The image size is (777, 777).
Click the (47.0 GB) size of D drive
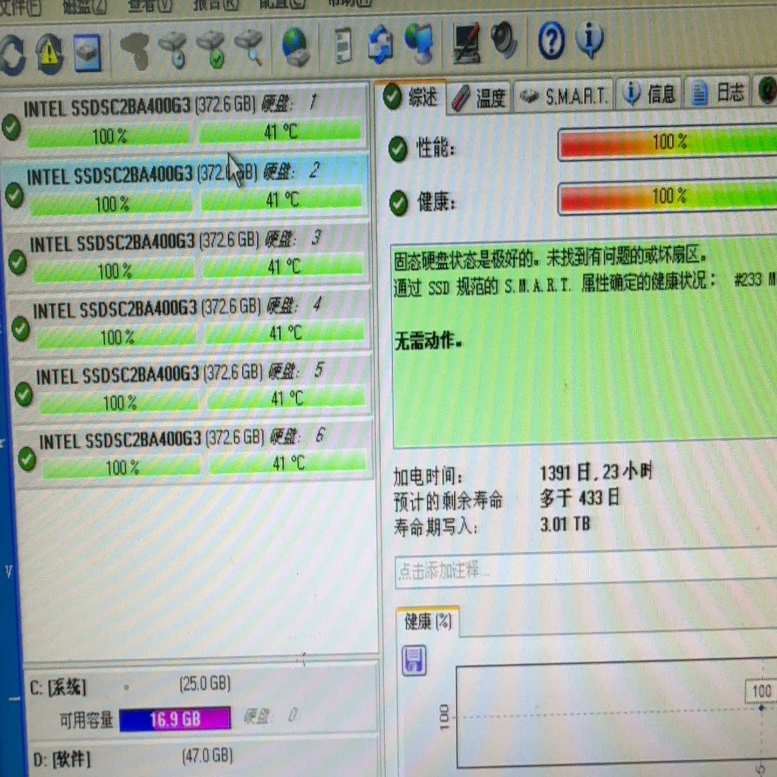tap(208, 756)
